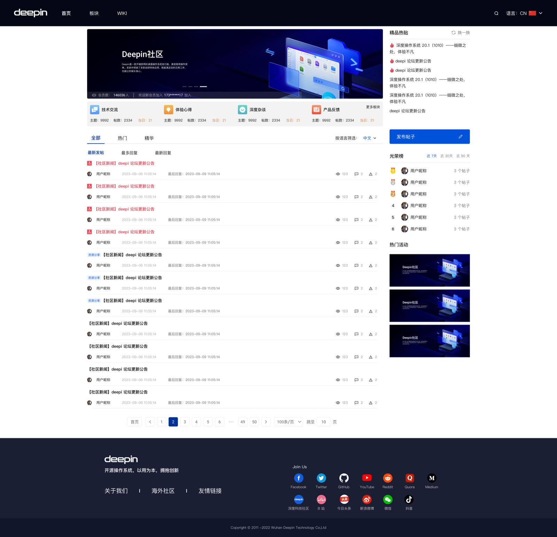Click the 跳至 page number input field
The height and width of the screenshot is (537, 557).
coord(324,422)
